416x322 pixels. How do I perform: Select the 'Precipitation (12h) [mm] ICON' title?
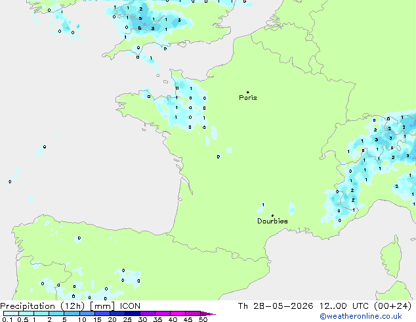[x=70, y=306]
